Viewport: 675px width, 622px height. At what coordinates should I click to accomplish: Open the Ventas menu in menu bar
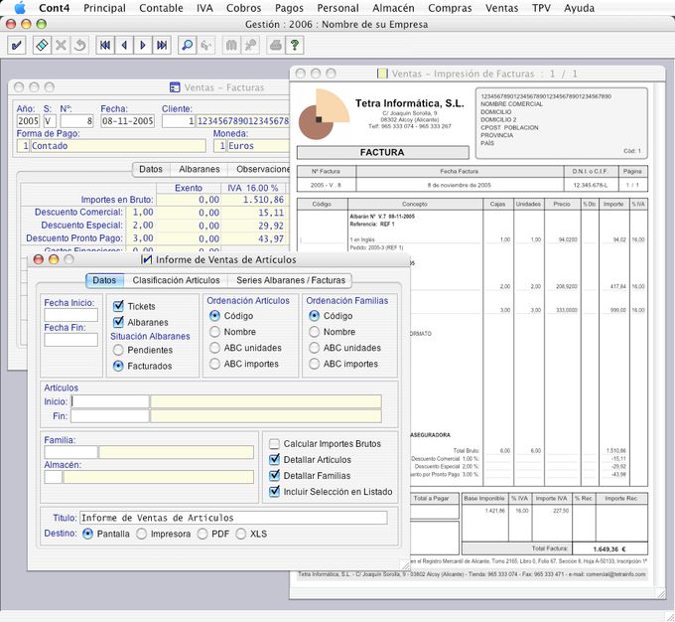click(501, 8)
